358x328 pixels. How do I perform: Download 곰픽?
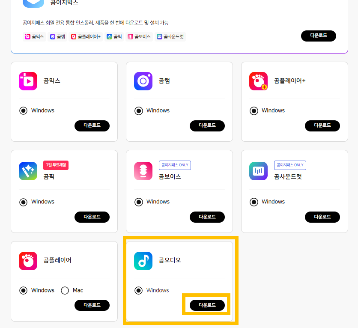[92, 217]
